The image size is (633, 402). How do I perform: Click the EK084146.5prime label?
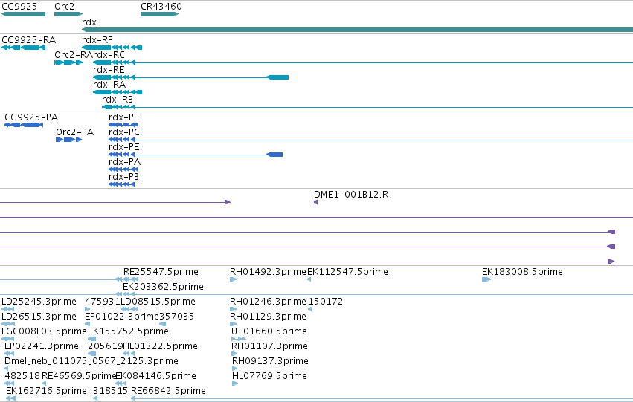(x=155, y=377)
